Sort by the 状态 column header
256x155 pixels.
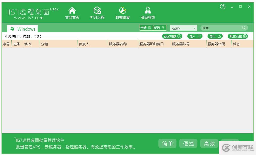[x=243, y=44]
